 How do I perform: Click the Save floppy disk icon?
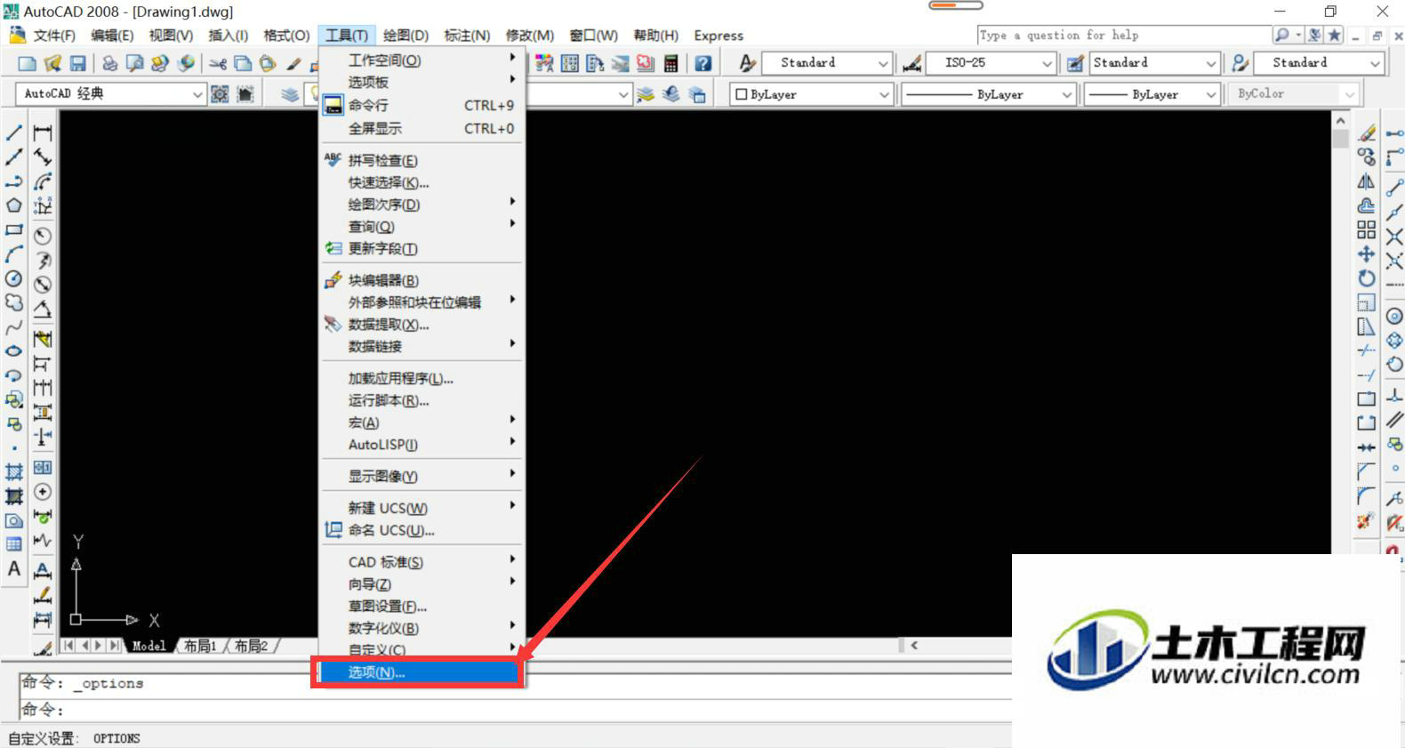point(77,63)
